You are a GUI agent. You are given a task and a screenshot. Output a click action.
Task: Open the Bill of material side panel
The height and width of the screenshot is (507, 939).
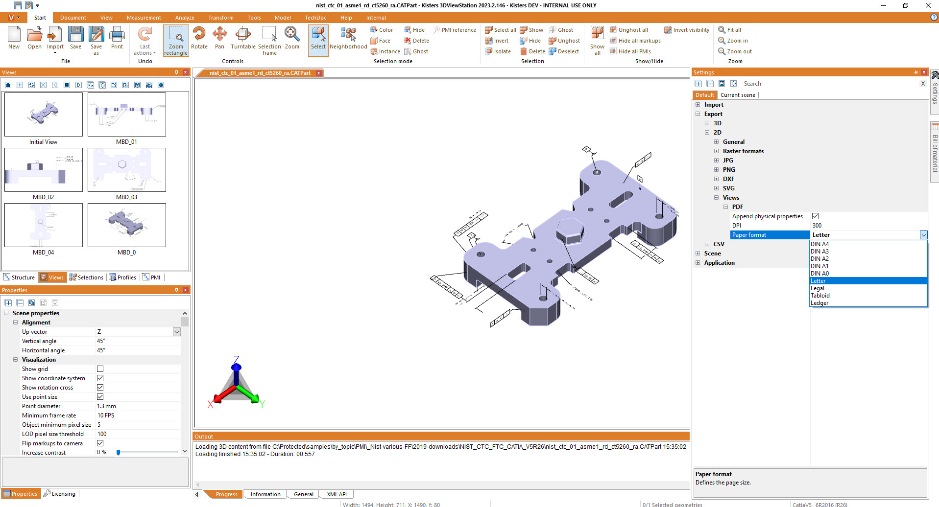(935, 152)
